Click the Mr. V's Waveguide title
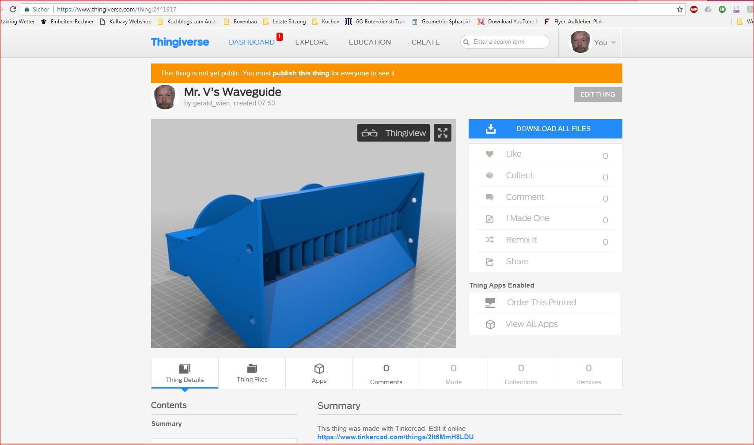 coord(232,92)
